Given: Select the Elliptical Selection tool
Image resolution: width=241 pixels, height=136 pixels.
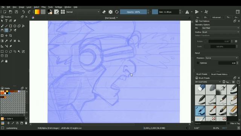Looking at the screenshot, I should click(6, 51).
